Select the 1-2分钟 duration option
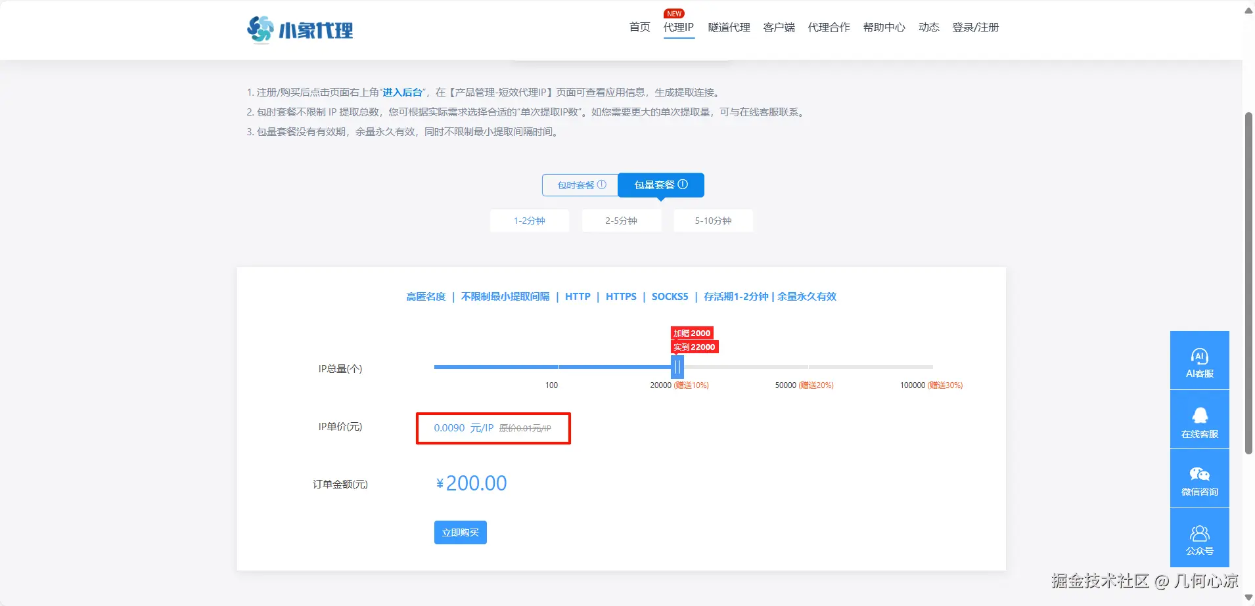 (529, 221)
